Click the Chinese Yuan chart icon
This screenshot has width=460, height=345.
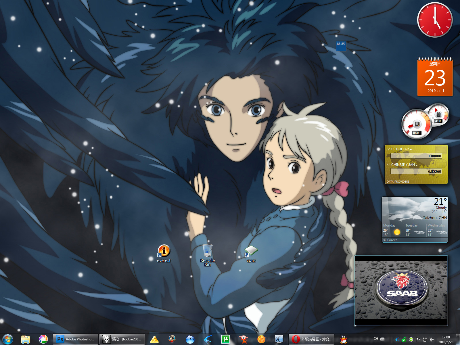[x=388, y=165]
